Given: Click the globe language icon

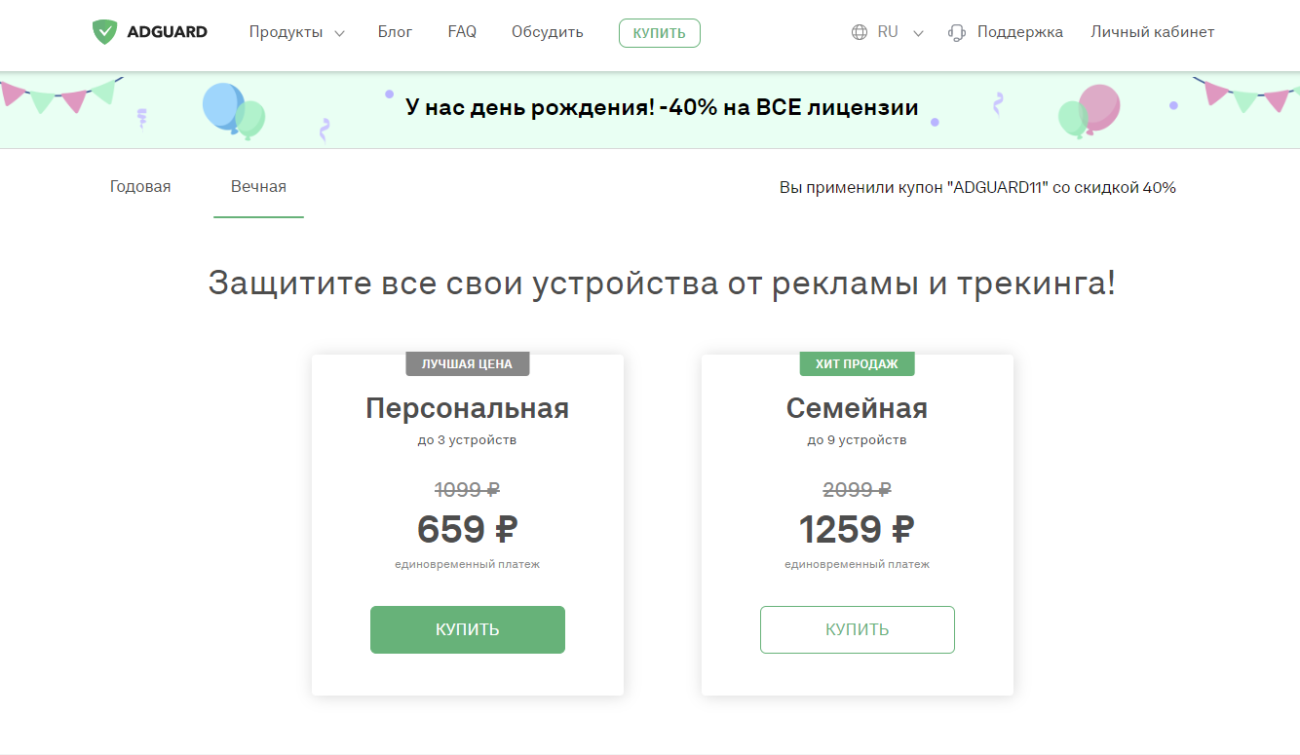Looking at the screenshot, I should [860, 32].
